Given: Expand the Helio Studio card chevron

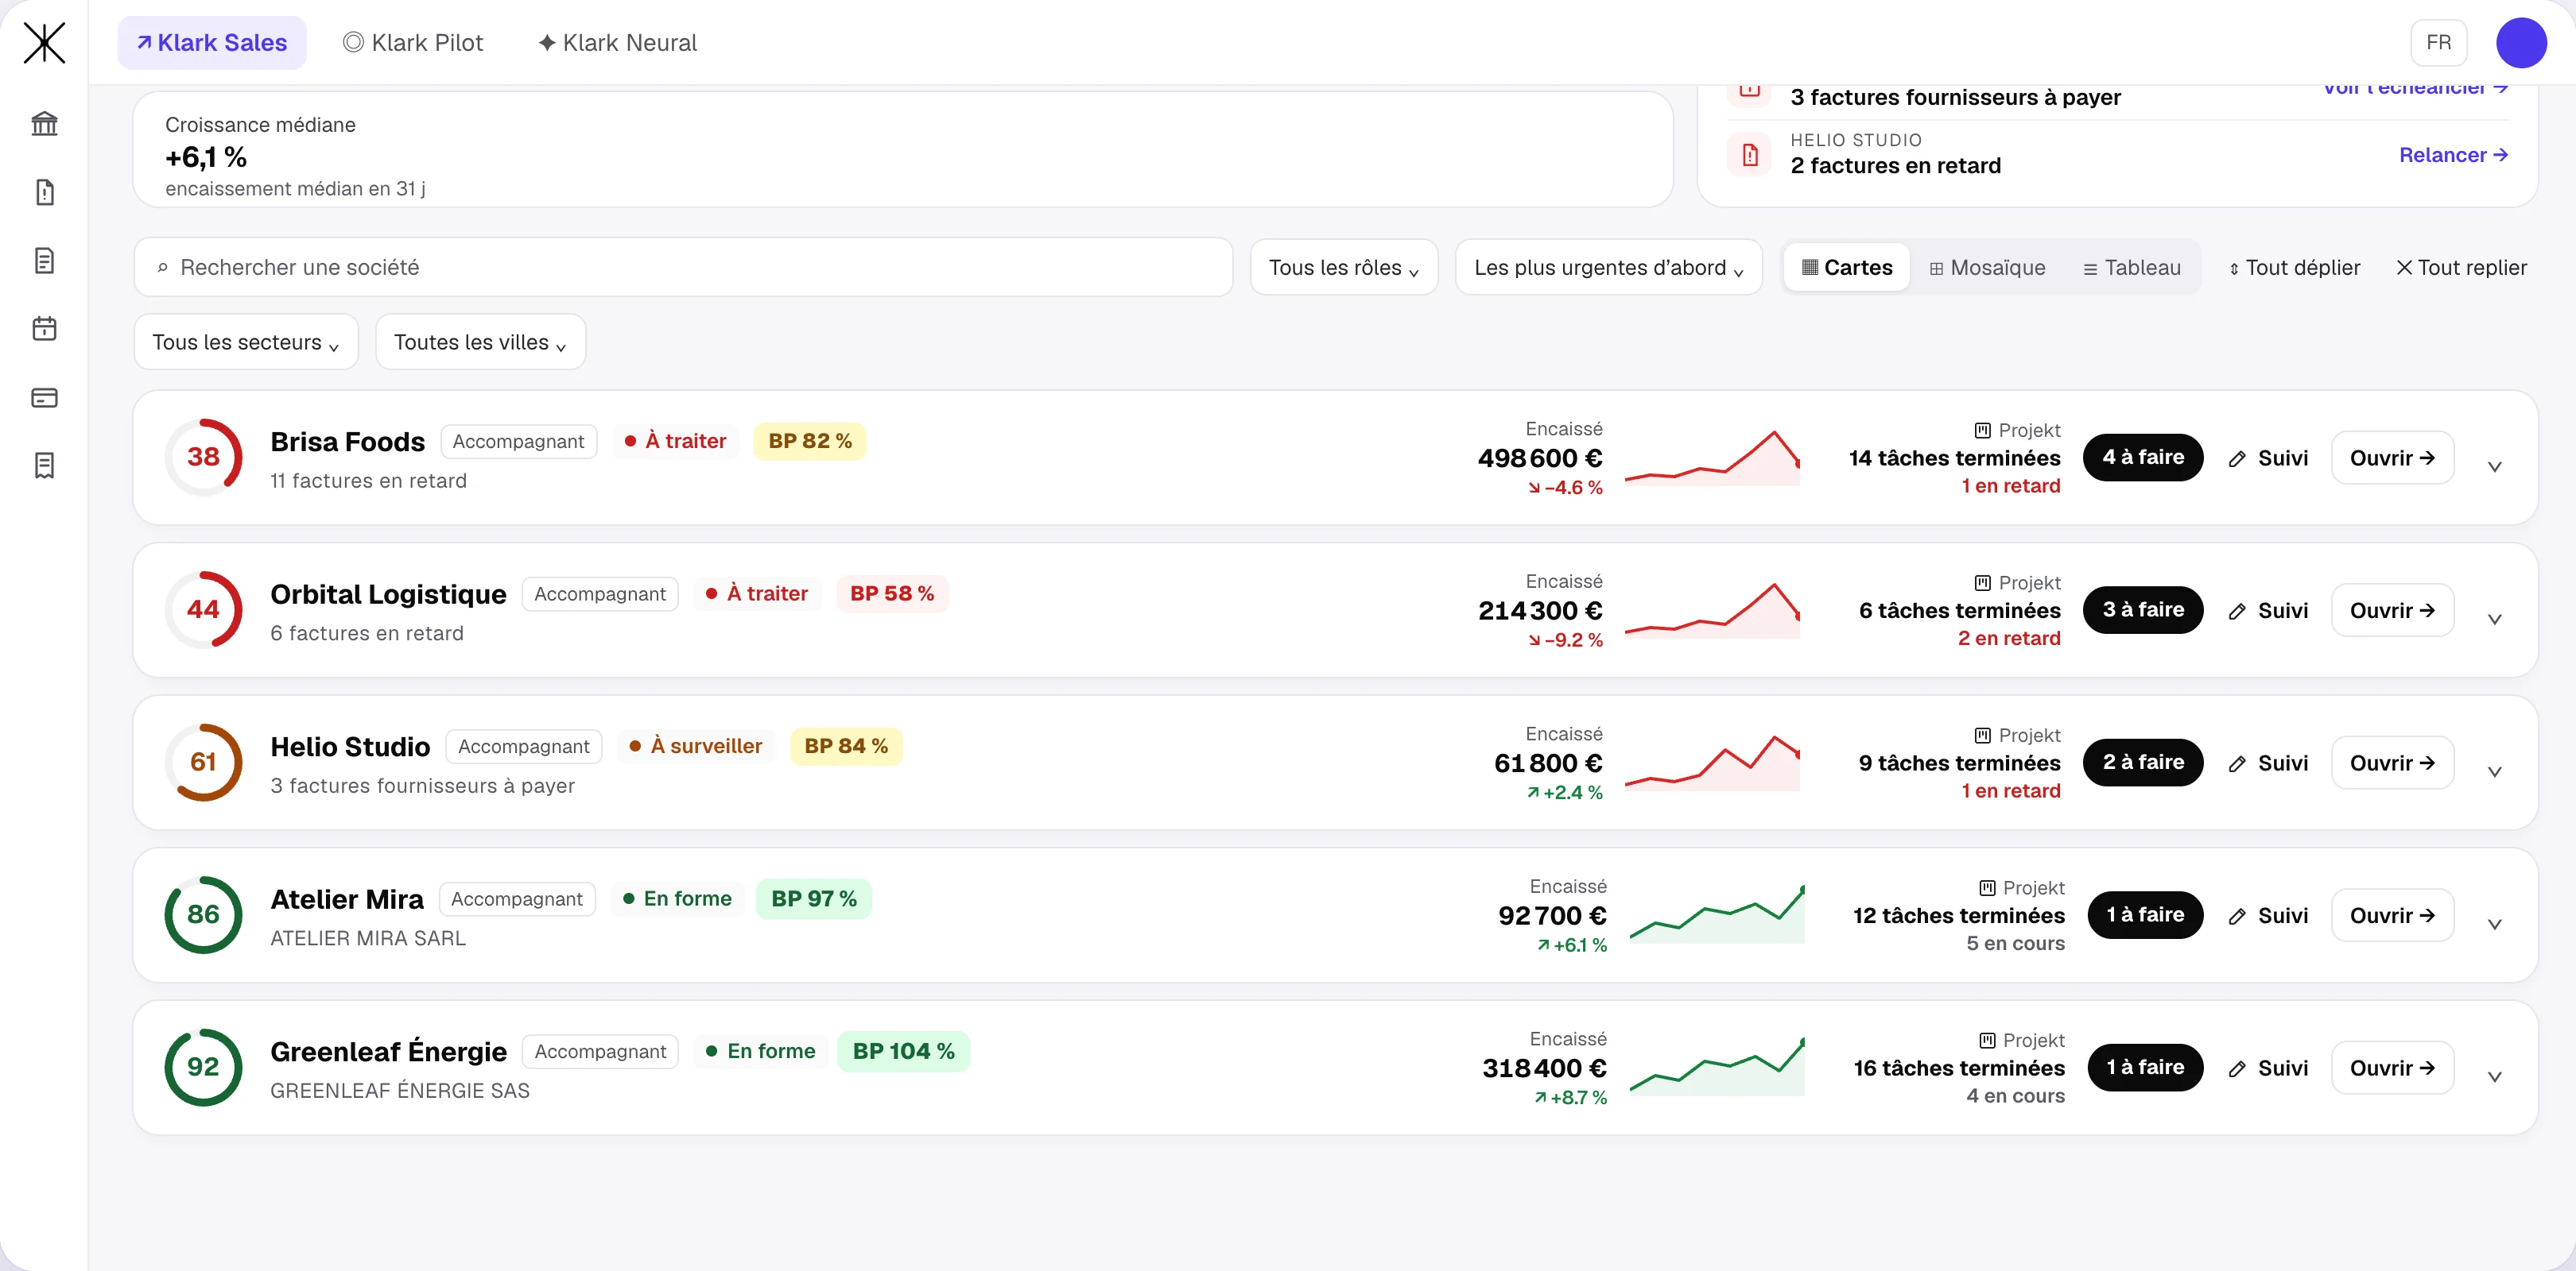Looking at the screenshot, I should [x=2494, y=771].
